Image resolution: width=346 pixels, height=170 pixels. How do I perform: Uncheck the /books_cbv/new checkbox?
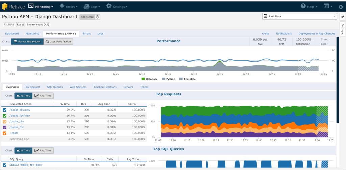coord(5,110)
